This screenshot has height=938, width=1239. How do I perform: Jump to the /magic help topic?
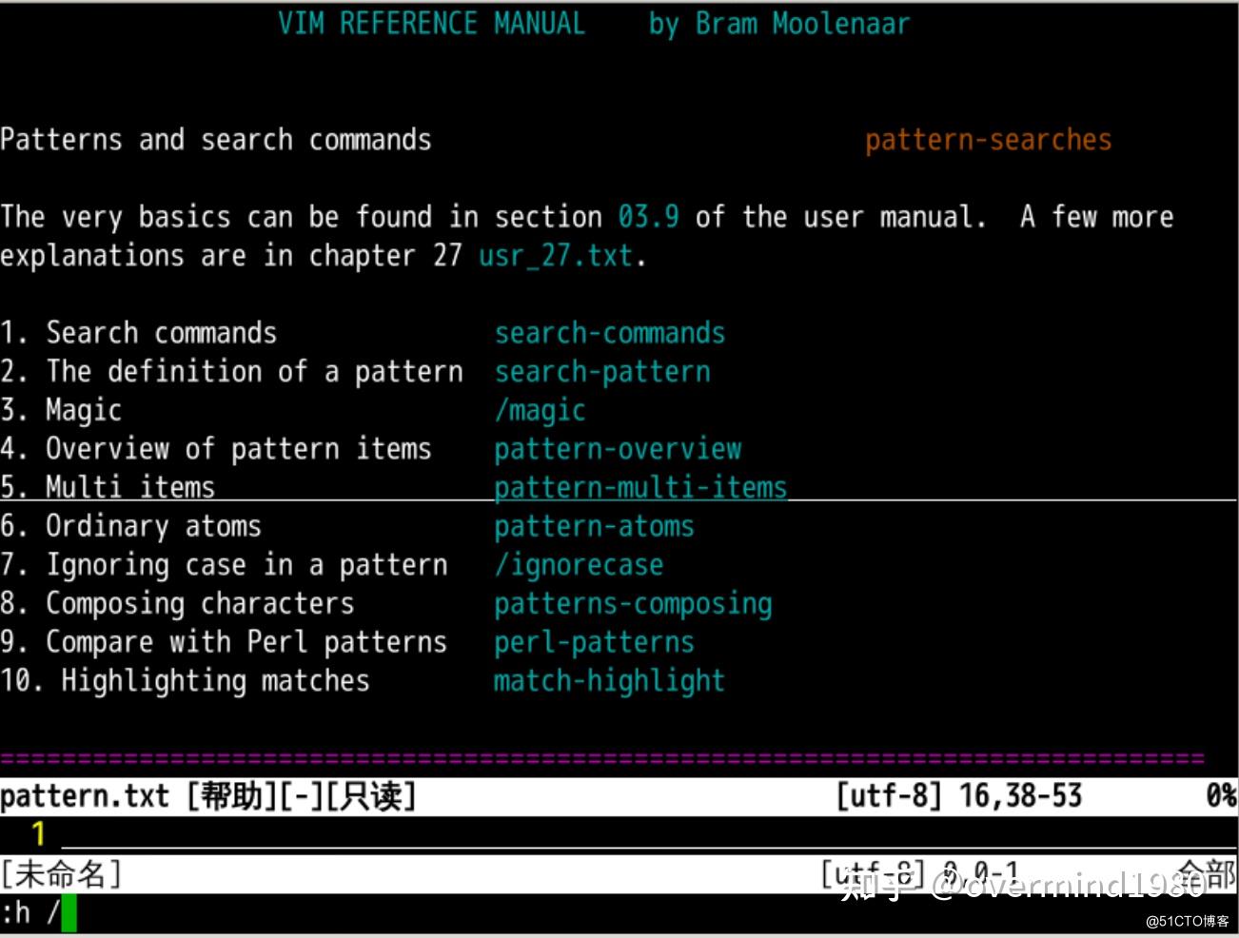(540, 410)
